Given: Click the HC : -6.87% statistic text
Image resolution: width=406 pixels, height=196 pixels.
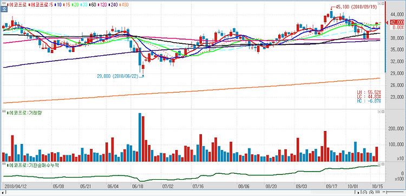Looking at the screenshot, I should point(369,101).
